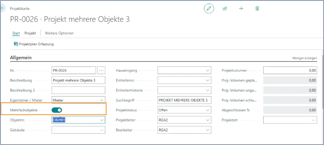Click the ellipsis in the Gebäude field
Screen dimensions: 324x145
pos(101,130)
